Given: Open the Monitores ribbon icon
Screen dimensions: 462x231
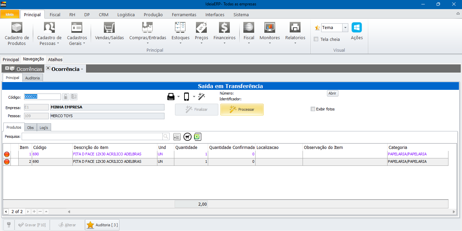Looking at the screenshot, I should [269, 28].
